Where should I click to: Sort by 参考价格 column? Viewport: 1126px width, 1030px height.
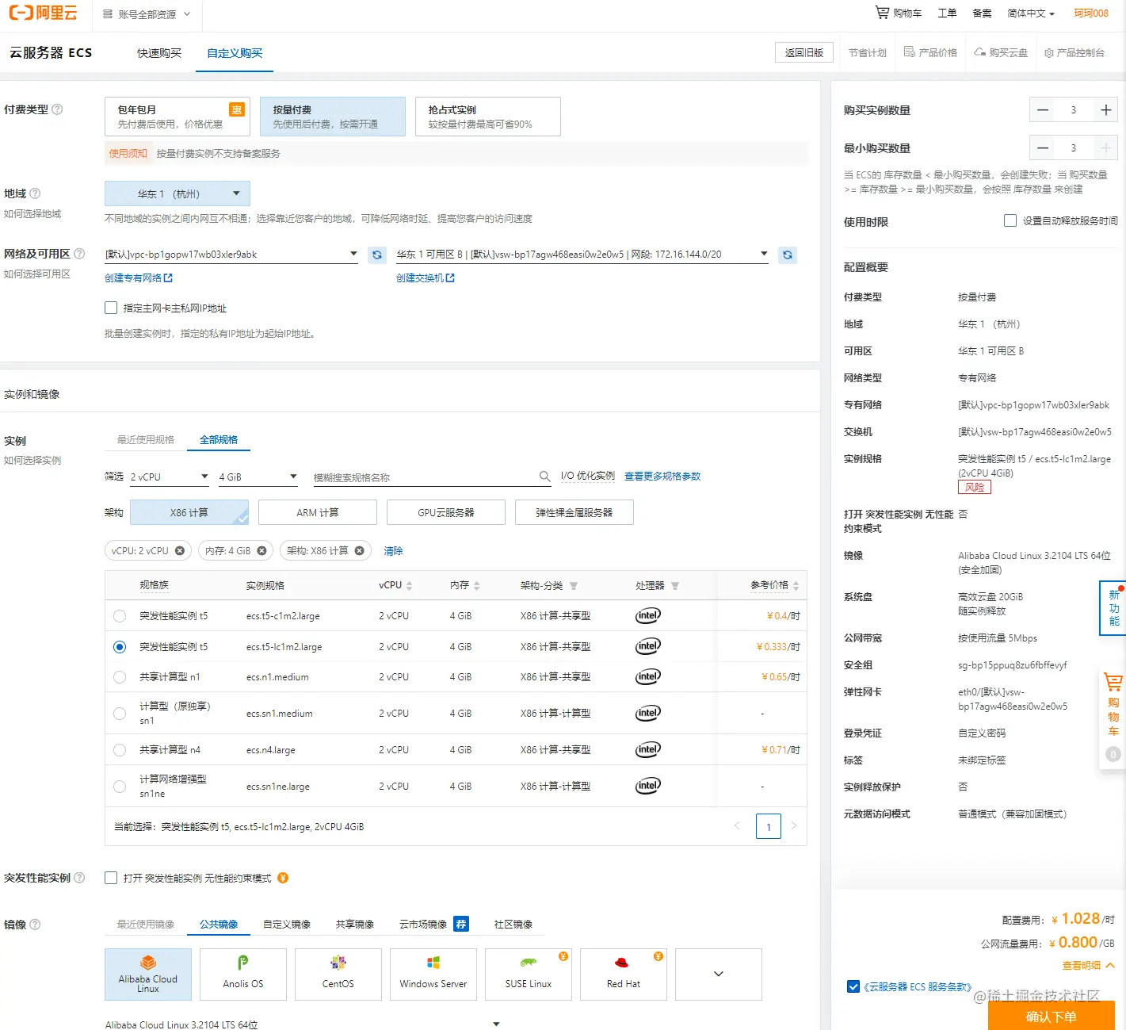click(796, 586)
